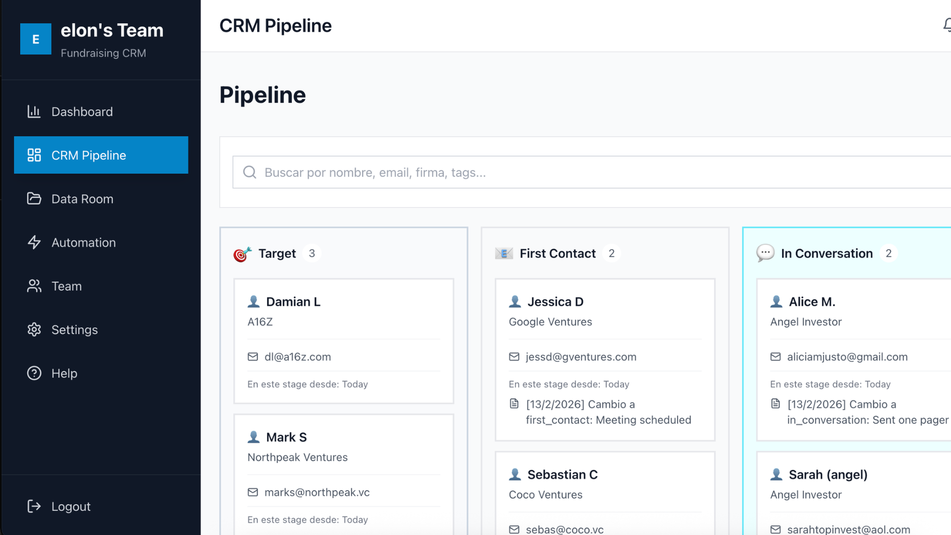The width and height of the screenshot is (951, 535).
Task: Click the Logout option in the sidebar
Action: 70,506
